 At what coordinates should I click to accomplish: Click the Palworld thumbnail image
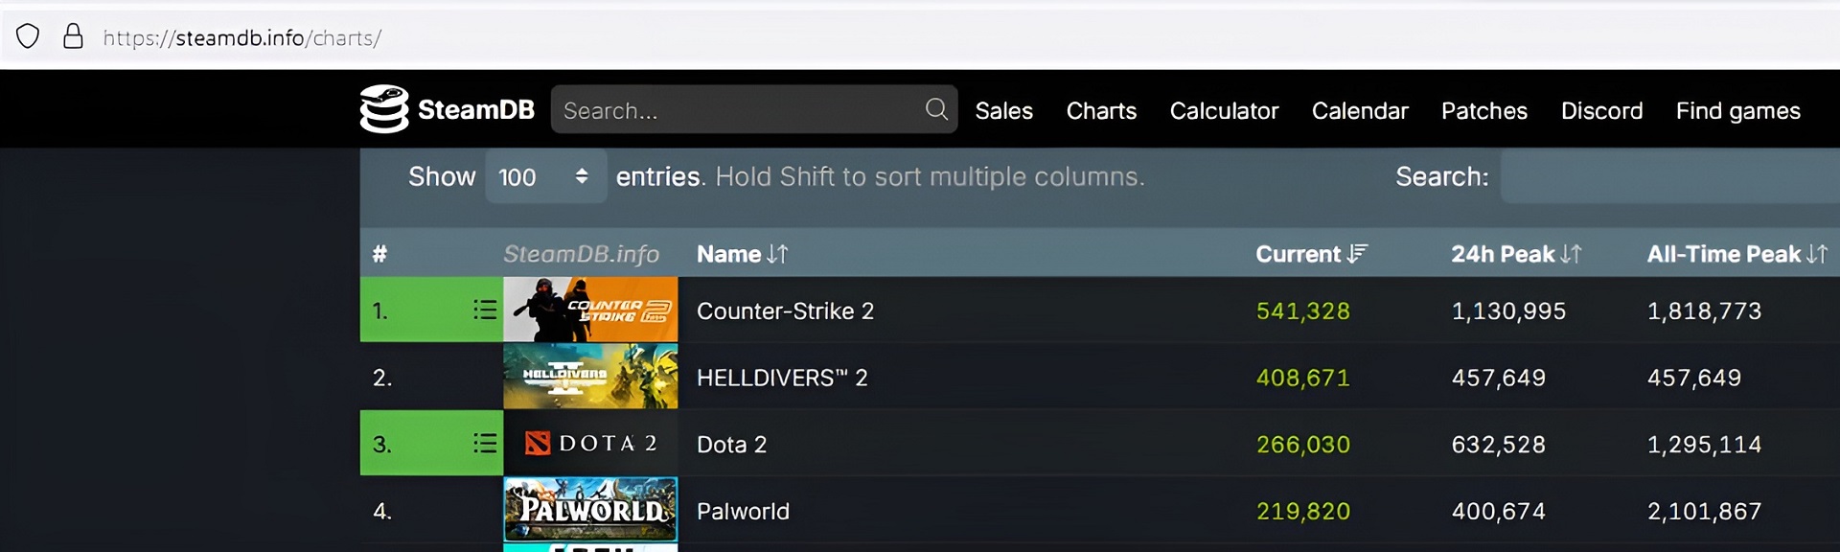point(590,509)
